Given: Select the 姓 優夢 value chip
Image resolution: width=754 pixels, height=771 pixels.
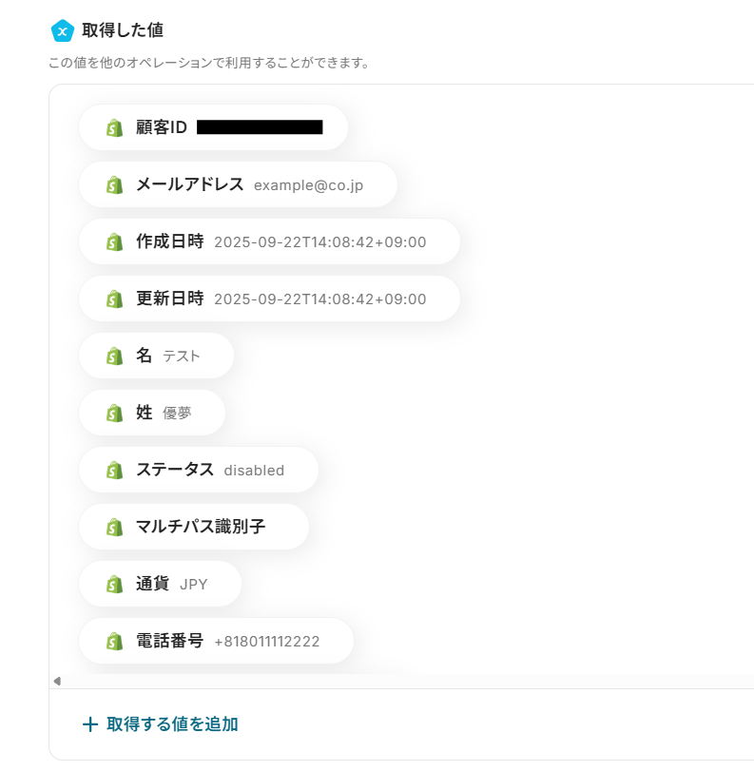Looking at the screenshot, I should tap(152, 413).
